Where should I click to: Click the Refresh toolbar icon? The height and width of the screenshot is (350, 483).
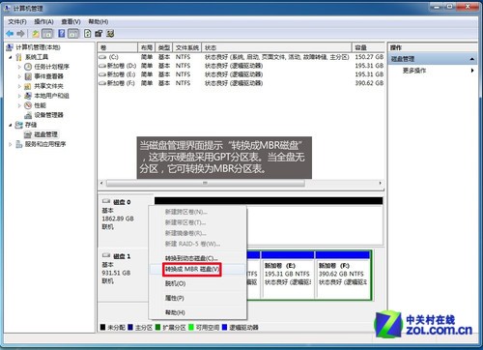pyautogui.click(x=88, y=33)
